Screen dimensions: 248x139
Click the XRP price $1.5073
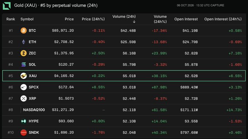click(66, 99)
